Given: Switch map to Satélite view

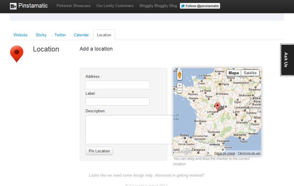Looking at the screenshot, I should (250, 73).
